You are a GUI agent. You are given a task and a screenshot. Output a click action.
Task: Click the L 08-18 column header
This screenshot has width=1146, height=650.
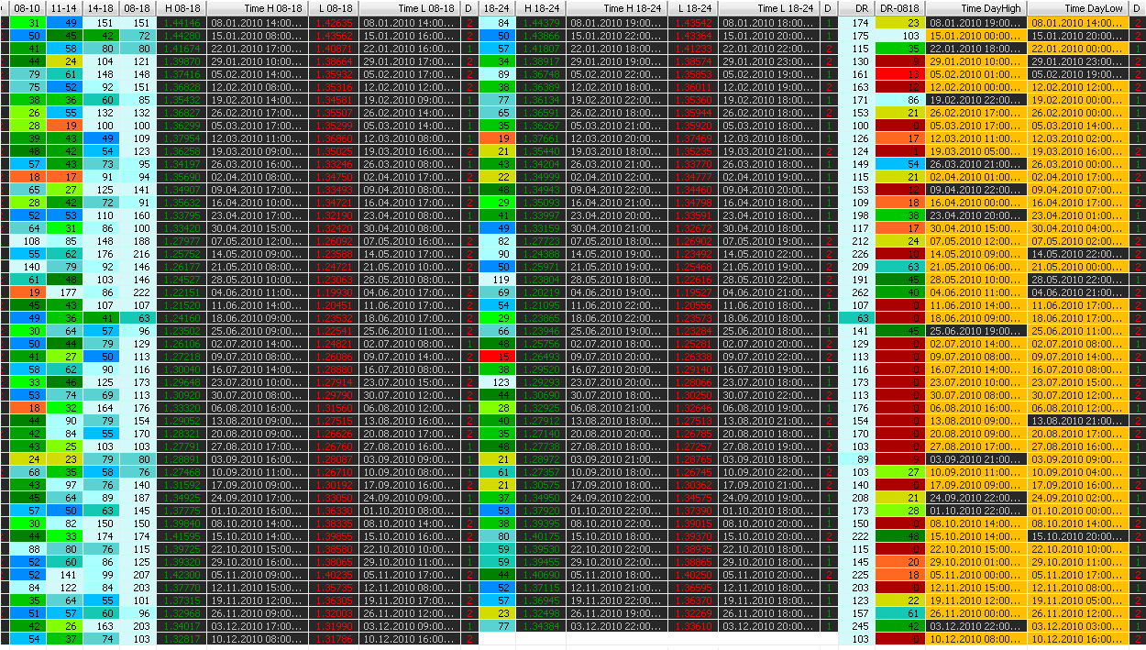click(333, 7)
